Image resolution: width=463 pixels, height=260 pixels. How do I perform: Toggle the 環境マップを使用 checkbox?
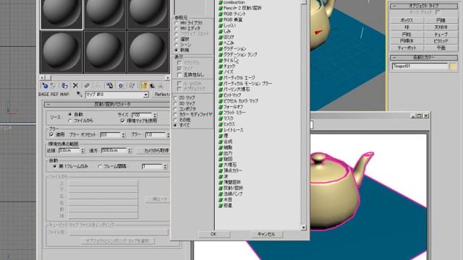[123, 121]
